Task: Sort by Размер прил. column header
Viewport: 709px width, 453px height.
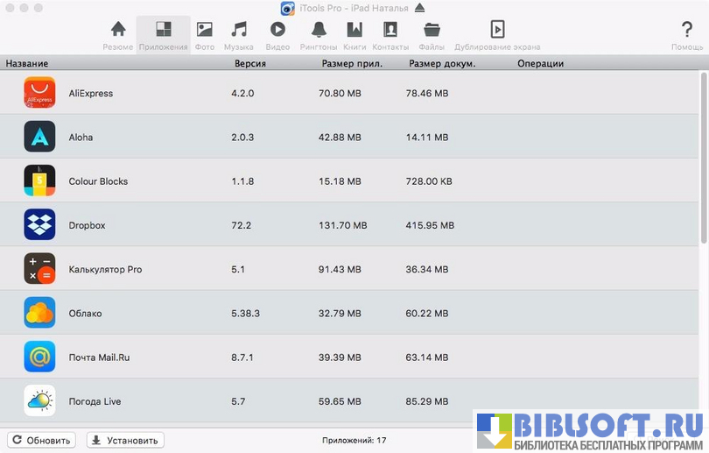Action: tap(352, 64)
